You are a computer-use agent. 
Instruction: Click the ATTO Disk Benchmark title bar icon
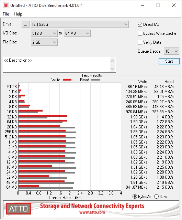pyautogui.click(x=6, y=5)
